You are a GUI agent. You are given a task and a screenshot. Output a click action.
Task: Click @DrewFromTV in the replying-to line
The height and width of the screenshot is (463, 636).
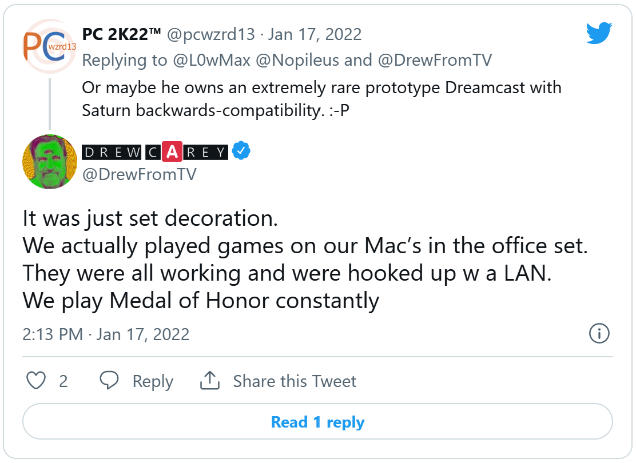click(x=435, y=60)
